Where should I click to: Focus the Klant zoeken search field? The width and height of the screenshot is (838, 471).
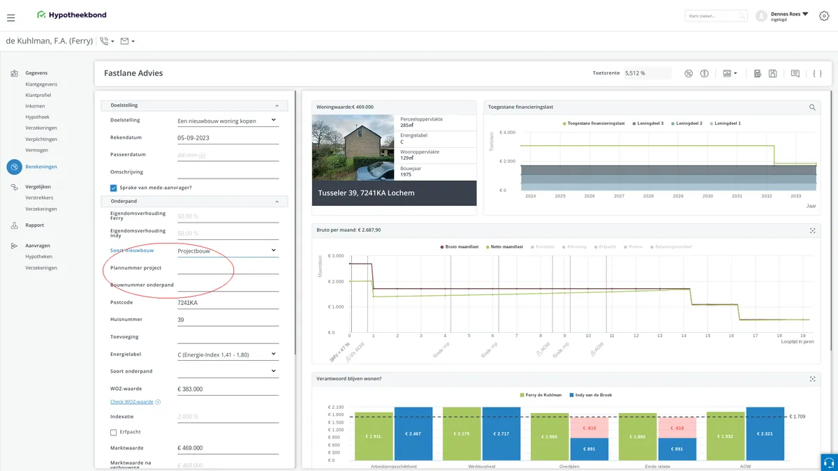coord(716,15)
